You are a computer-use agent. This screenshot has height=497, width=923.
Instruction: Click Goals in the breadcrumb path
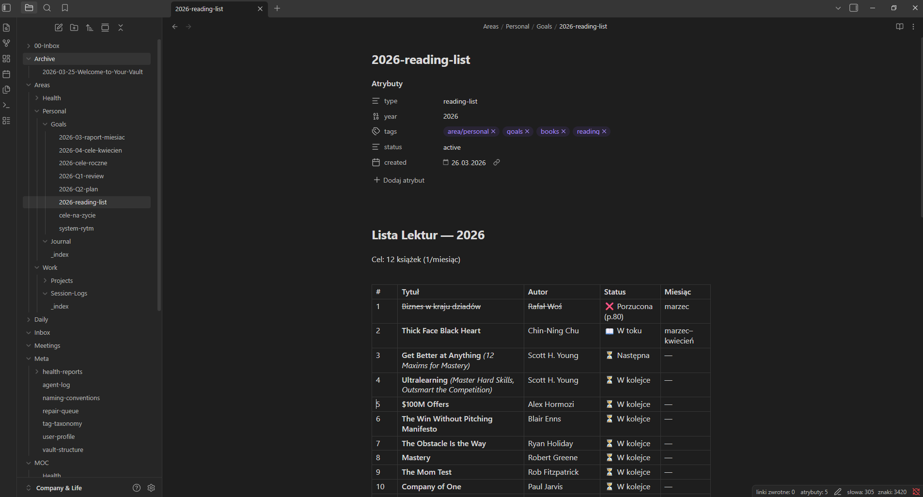pyautogui.click(x=544, y=27)
